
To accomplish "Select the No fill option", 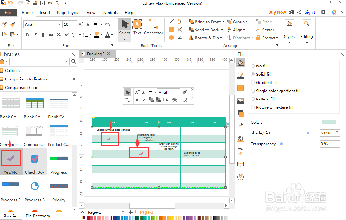I will coord(259,66).
